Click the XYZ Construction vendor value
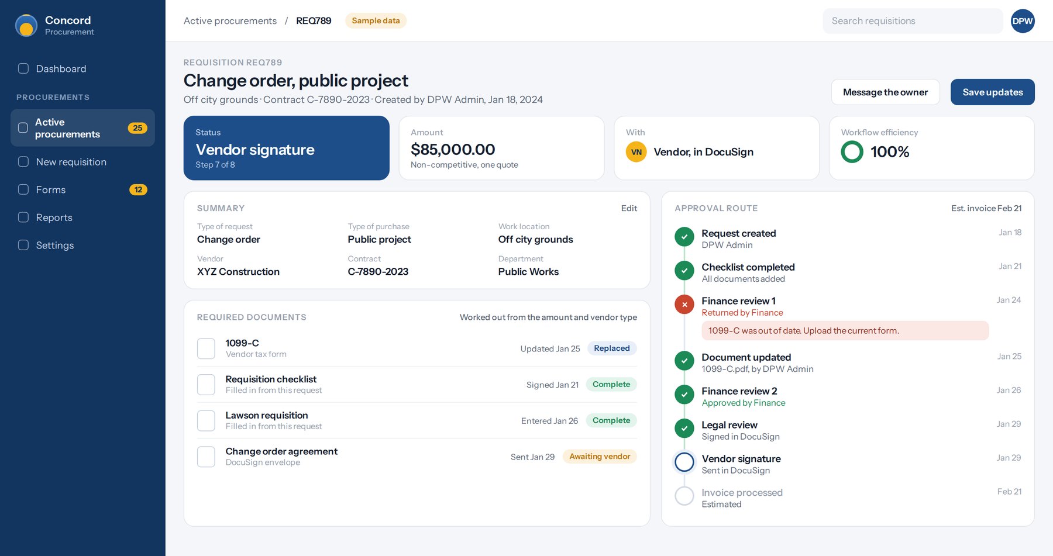1053x556 pixels. 238,272
